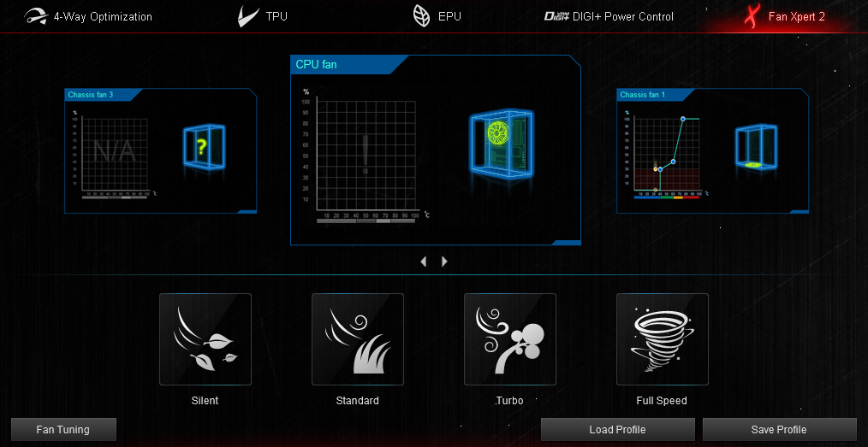Show next fan with right arrow
Viewport: 868px width, 447px height.
(444, 262)
